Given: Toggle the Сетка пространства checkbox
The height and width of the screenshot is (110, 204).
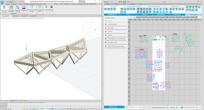Looking at the screenshot, I should [167, 107].
